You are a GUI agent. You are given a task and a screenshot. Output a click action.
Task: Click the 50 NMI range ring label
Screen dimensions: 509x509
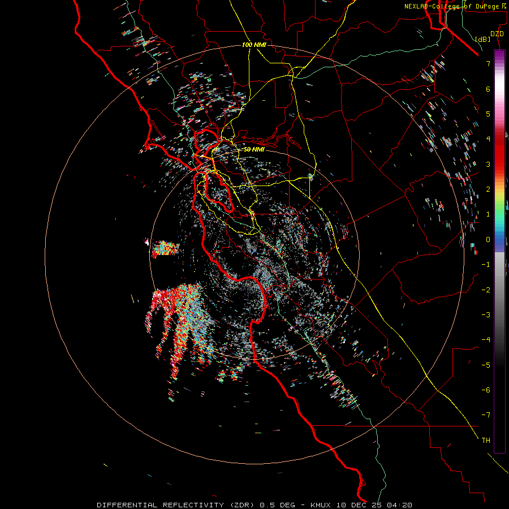point(254,149)
